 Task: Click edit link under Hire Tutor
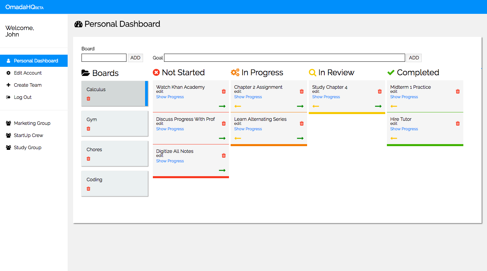[394, 124]
